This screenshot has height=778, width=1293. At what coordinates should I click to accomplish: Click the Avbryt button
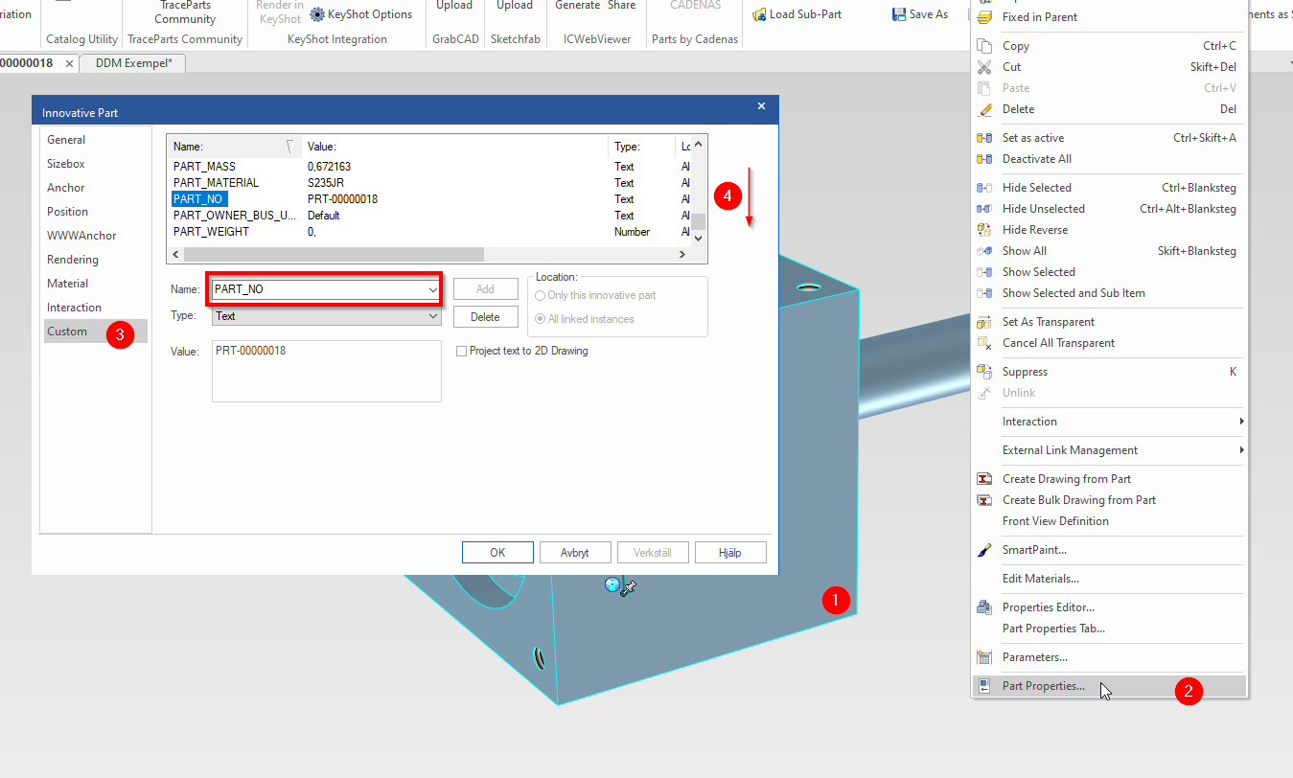(x=574, y=553)
